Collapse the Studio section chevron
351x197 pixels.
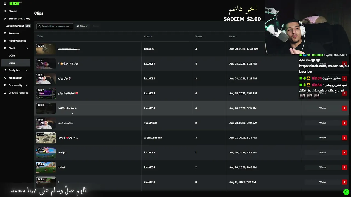pos(27,48)
